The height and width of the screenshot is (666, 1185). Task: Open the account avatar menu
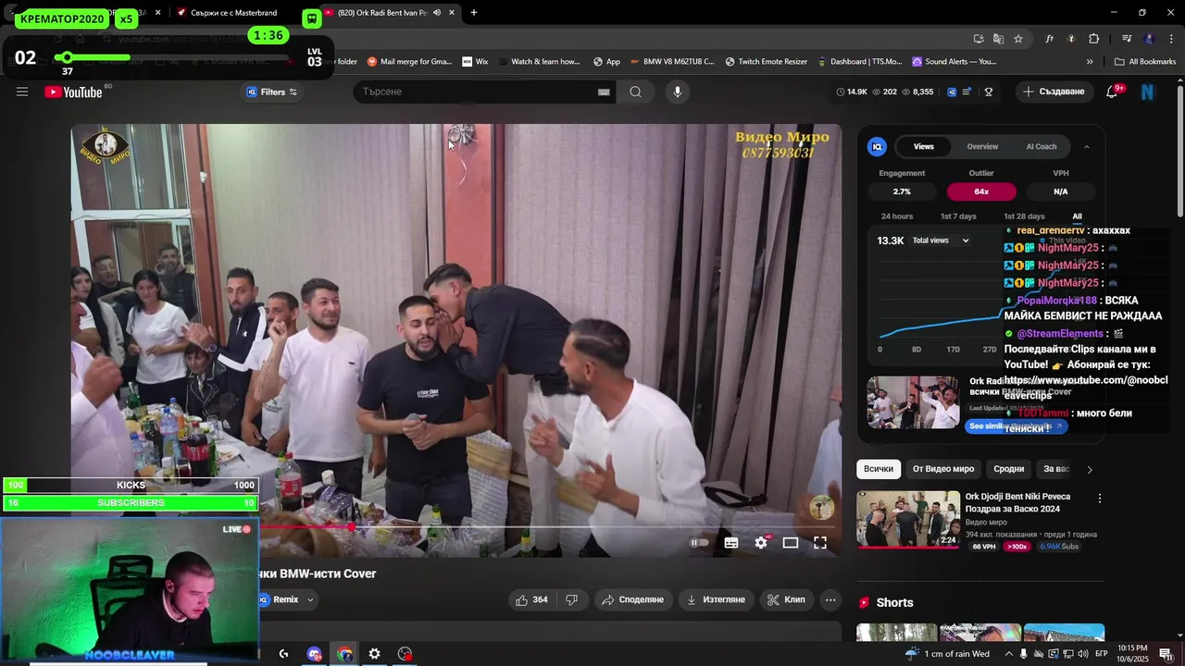[x=1148, y=92]
